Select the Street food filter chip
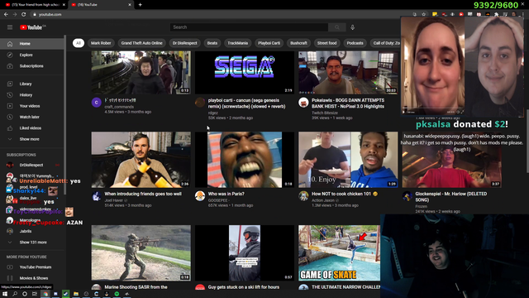Image resolution: width=529 pixels, height=298 pixels. [327, 43]
